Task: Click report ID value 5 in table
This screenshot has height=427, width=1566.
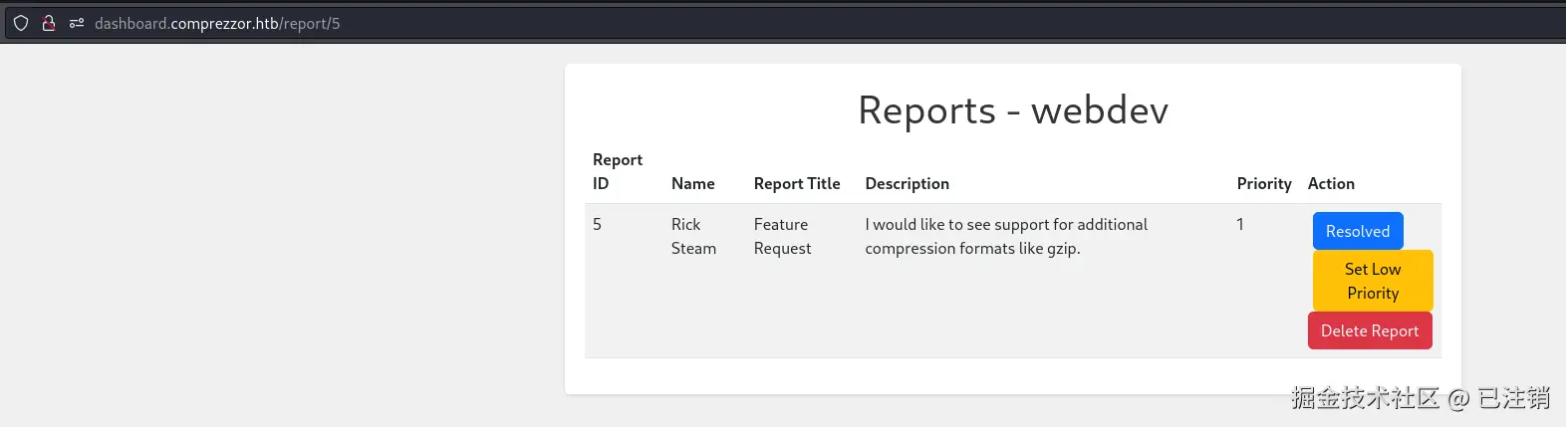Action: coord(597,225)
